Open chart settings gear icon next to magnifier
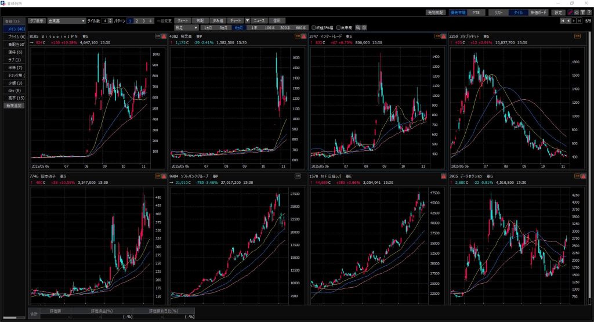This screenshot has width=594, height=322. pos(365,27)
